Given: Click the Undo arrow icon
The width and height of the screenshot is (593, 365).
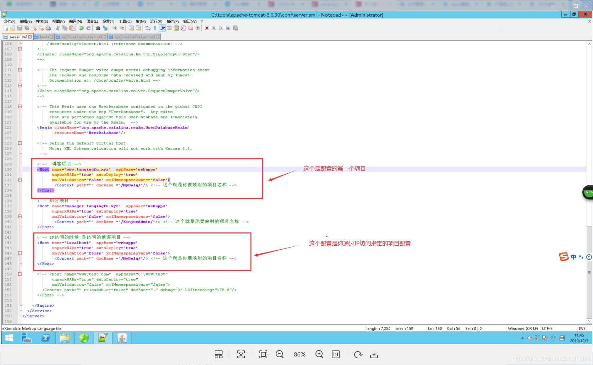Looking at the screenshot, I should coord(81,28).
